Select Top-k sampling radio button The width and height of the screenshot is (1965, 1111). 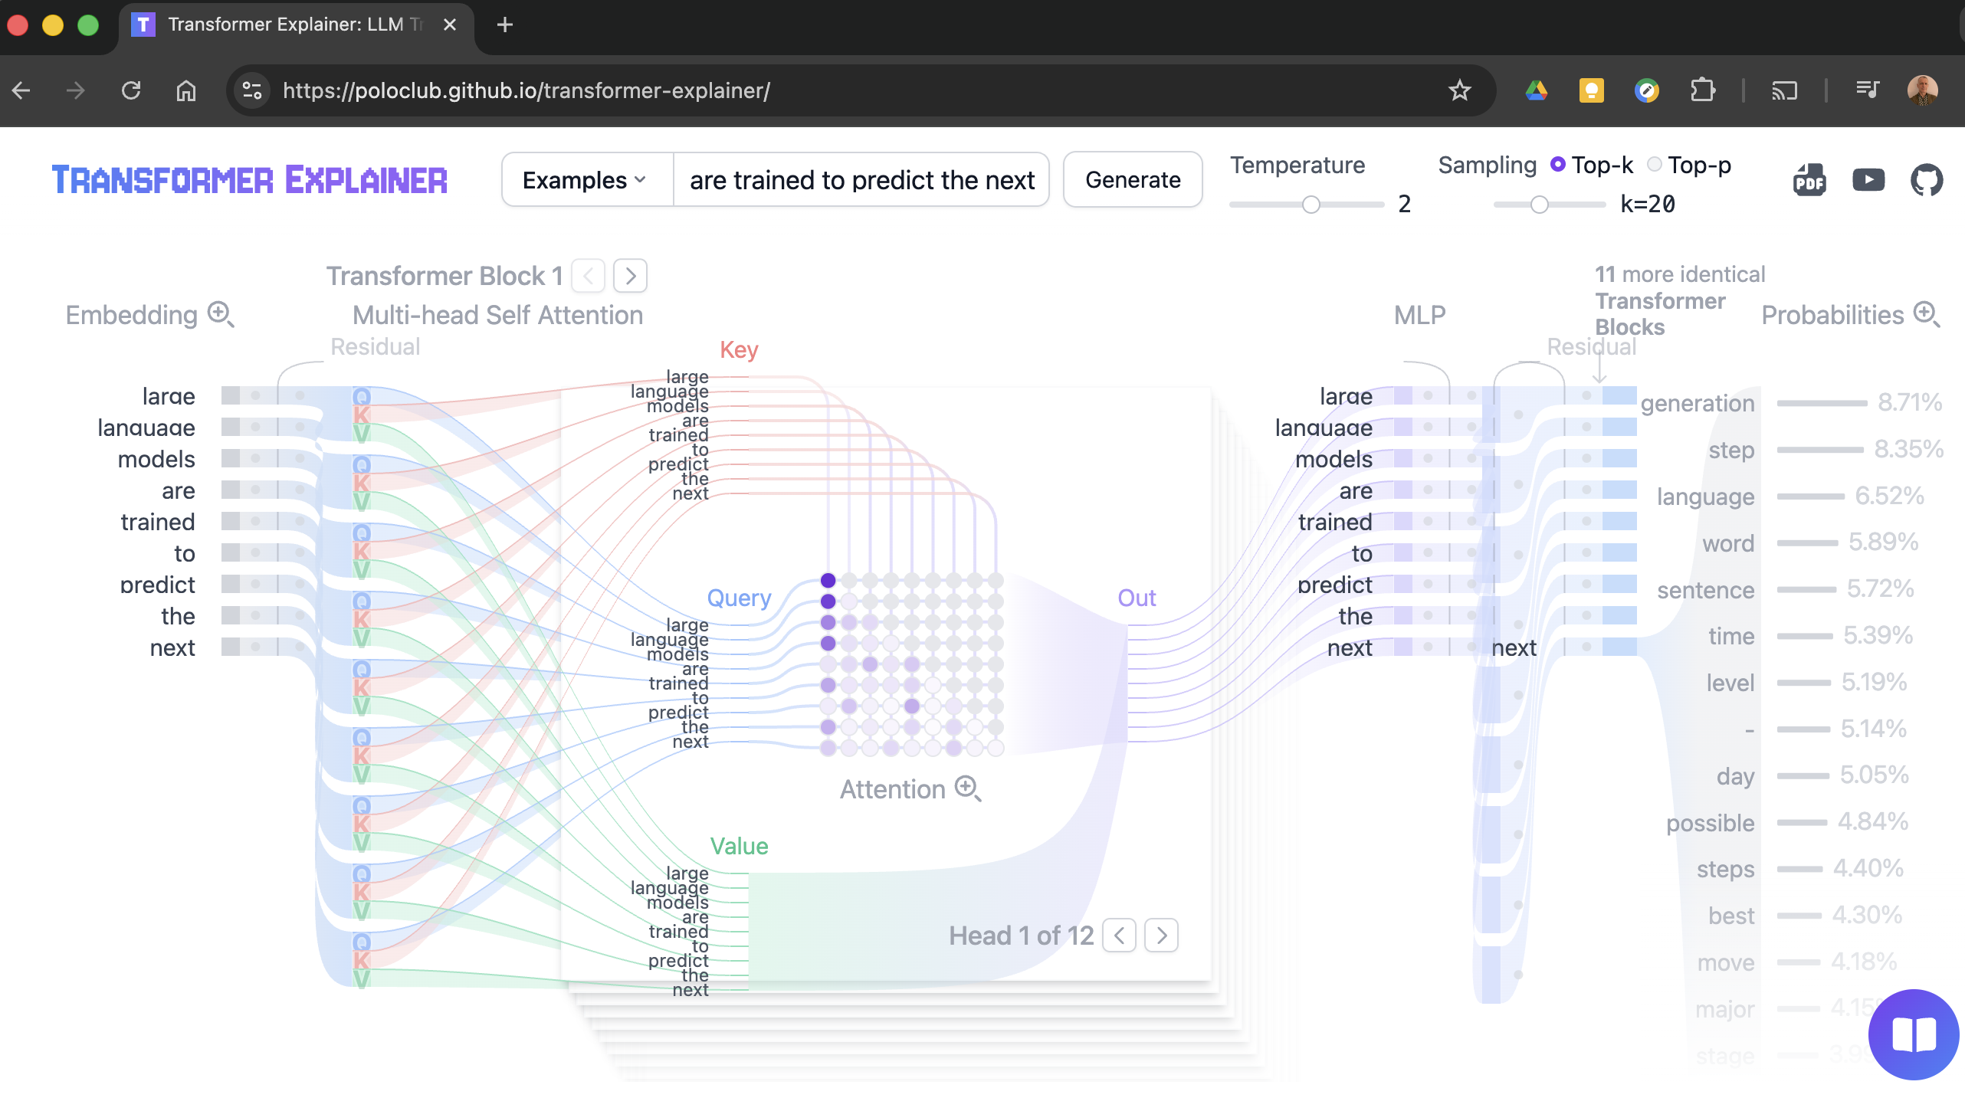pos(1557,165)
